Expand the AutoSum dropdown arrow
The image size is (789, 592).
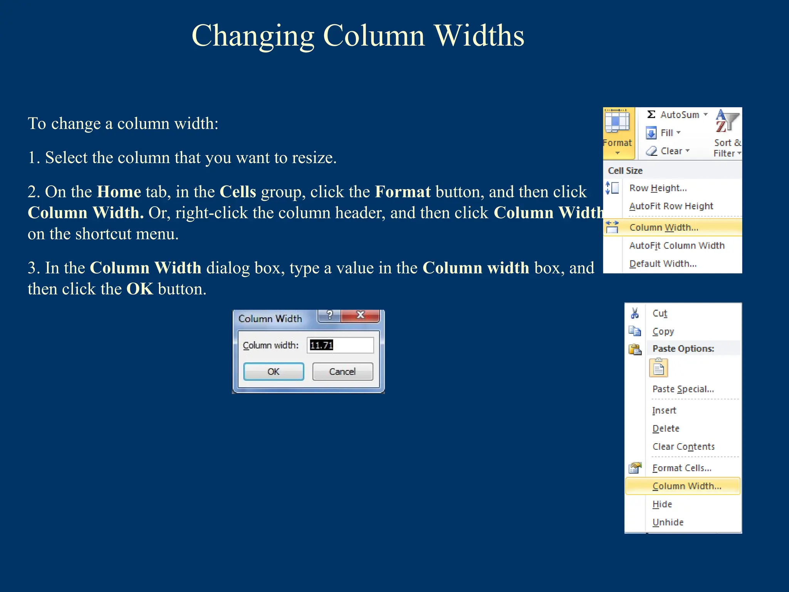click(705, 114)
